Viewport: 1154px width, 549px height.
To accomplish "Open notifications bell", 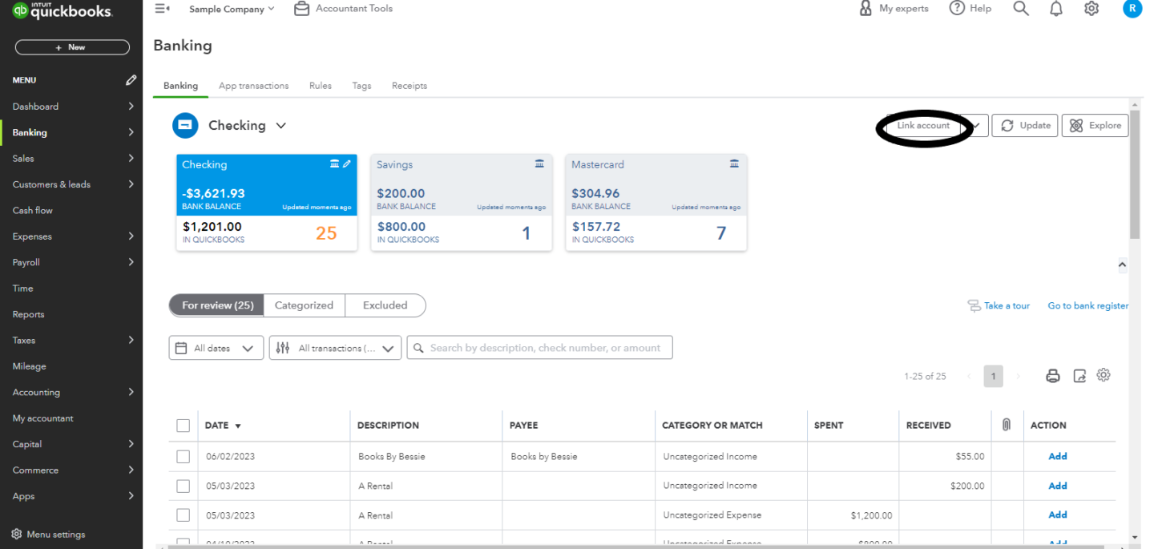I will (1056, 9).
